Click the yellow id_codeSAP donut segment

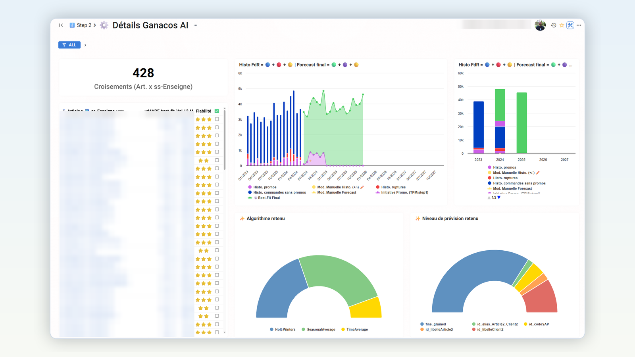point(530,276)
